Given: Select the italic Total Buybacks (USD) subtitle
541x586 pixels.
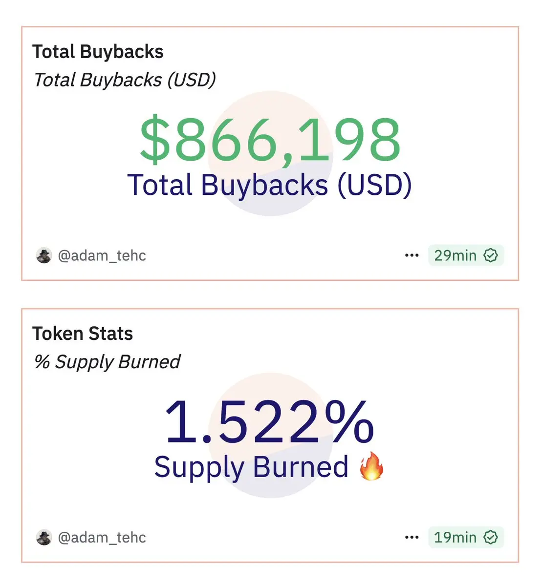Looking at the screenshot, I should [125, 80].
